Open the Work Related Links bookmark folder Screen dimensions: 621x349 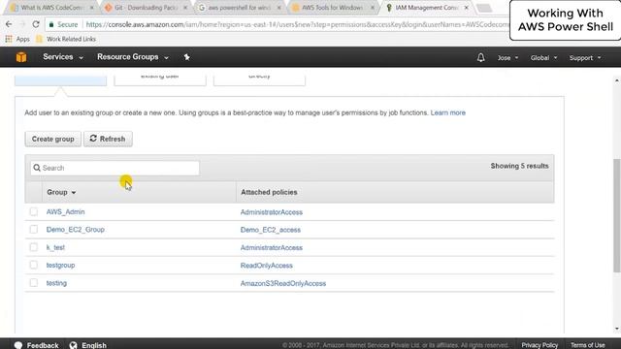point(66,39)
